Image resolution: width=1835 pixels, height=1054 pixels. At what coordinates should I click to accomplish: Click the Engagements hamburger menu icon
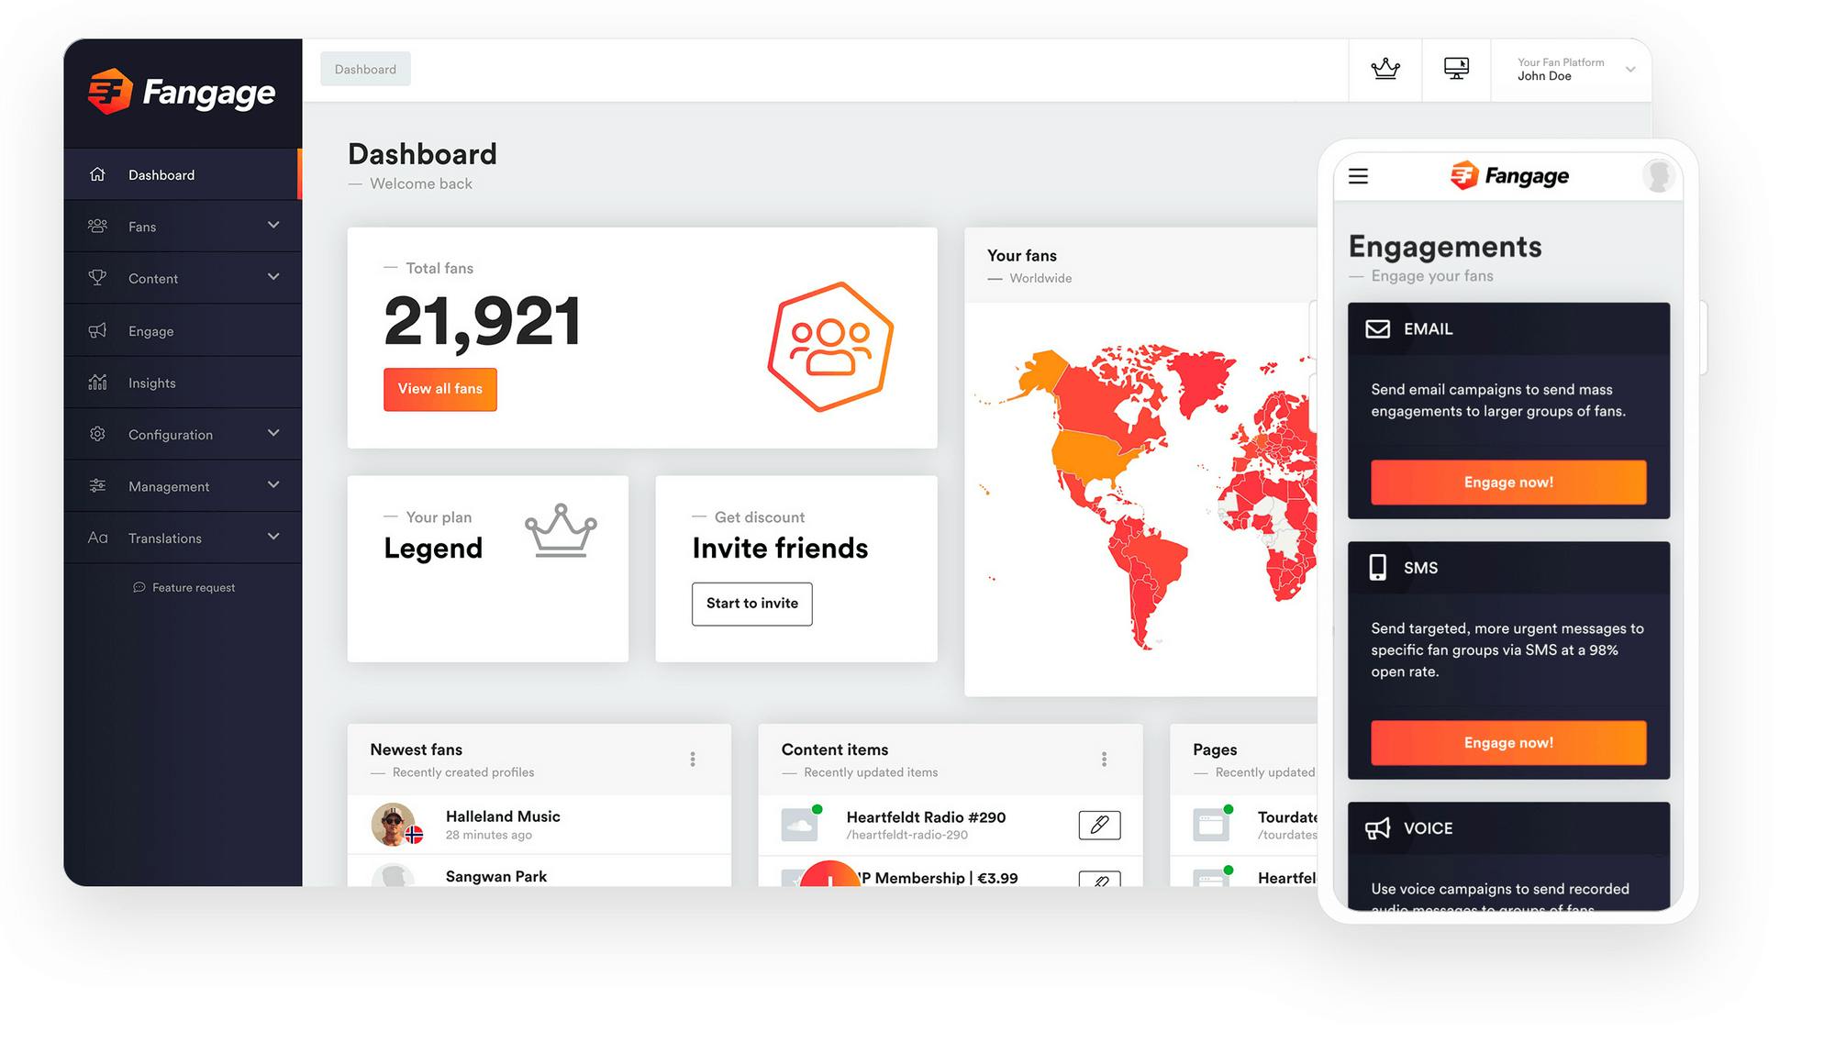[1360, 174]
